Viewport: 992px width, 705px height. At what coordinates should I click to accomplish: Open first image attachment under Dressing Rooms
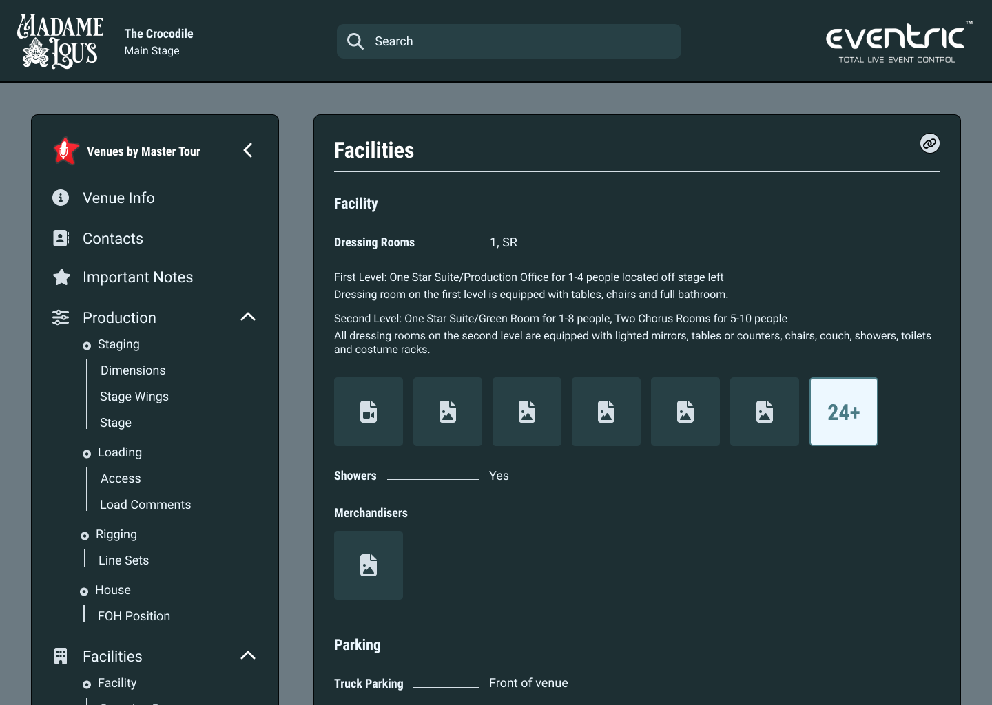pyautogui.click(x=448, y=412)
